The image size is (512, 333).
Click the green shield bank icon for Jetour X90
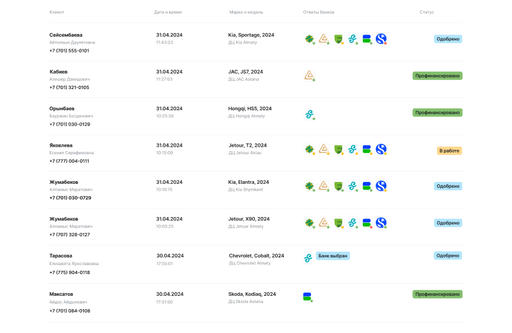click(x=338, y=223)
